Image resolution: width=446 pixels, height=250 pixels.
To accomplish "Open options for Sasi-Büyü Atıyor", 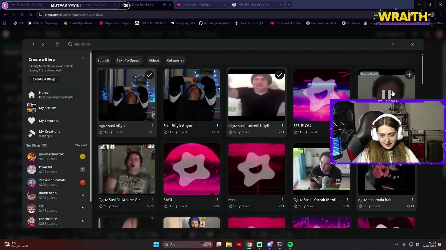I will pyautogui.click(x=217, y=126).
